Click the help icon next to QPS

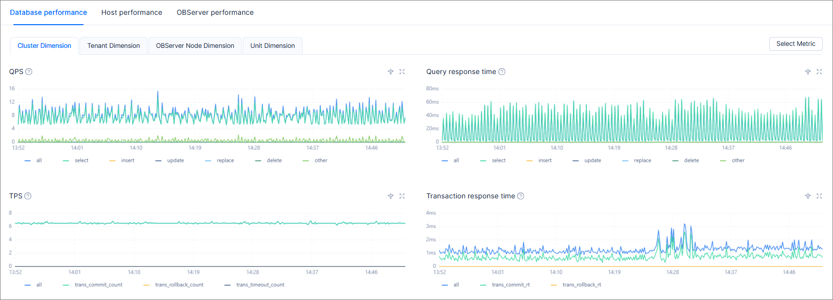29,72
